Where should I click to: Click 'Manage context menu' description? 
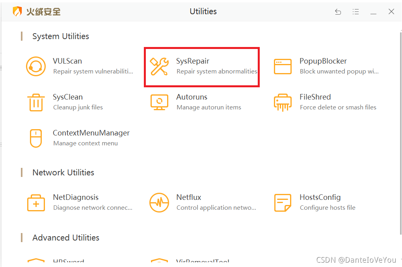(86, 143)
